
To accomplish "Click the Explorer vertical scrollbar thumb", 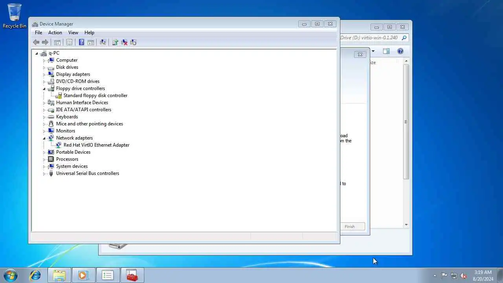I will (406, 122).
